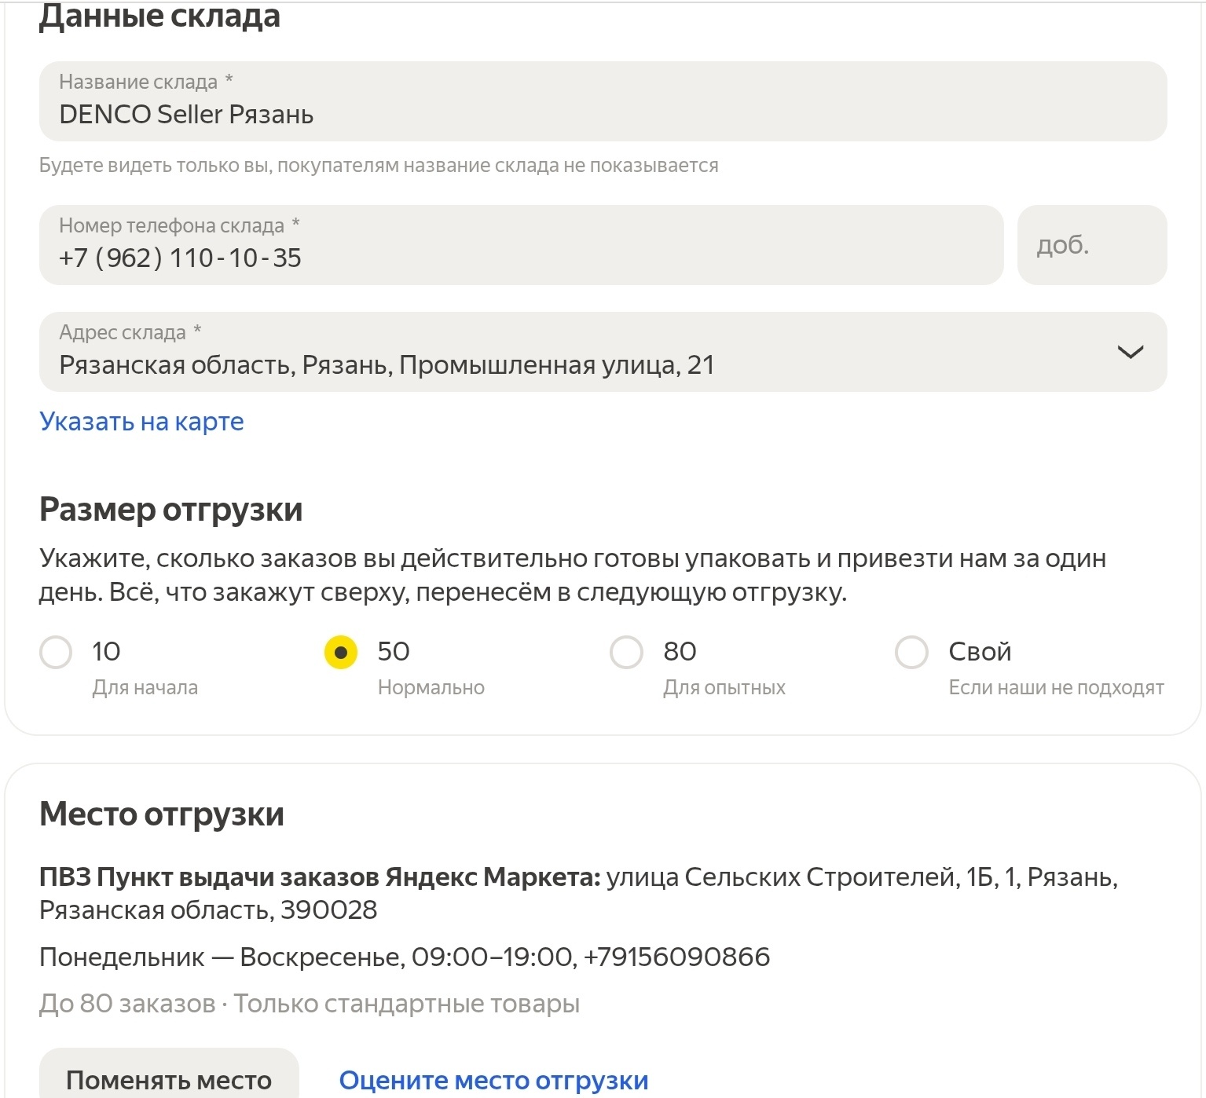Image resolution: width=1206 pixels, height=1098 pixels.
Task: Click the Размер отгрузки section heading
Action: [x=170, y=510]
